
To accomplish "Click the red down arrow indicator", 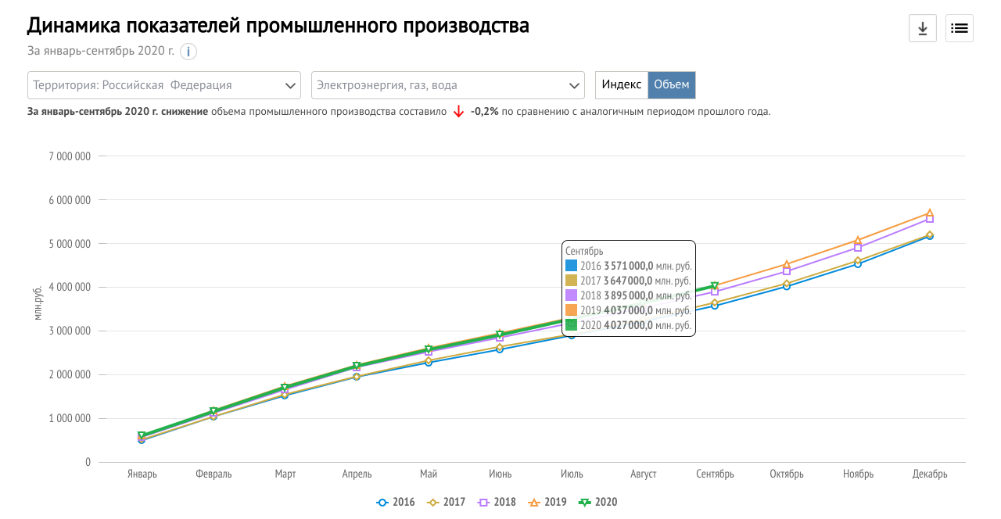I will point(459,112).
